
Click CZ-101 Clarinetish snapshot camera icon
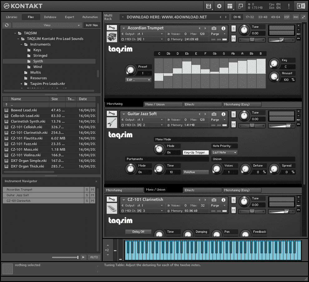tap(214, 200)
